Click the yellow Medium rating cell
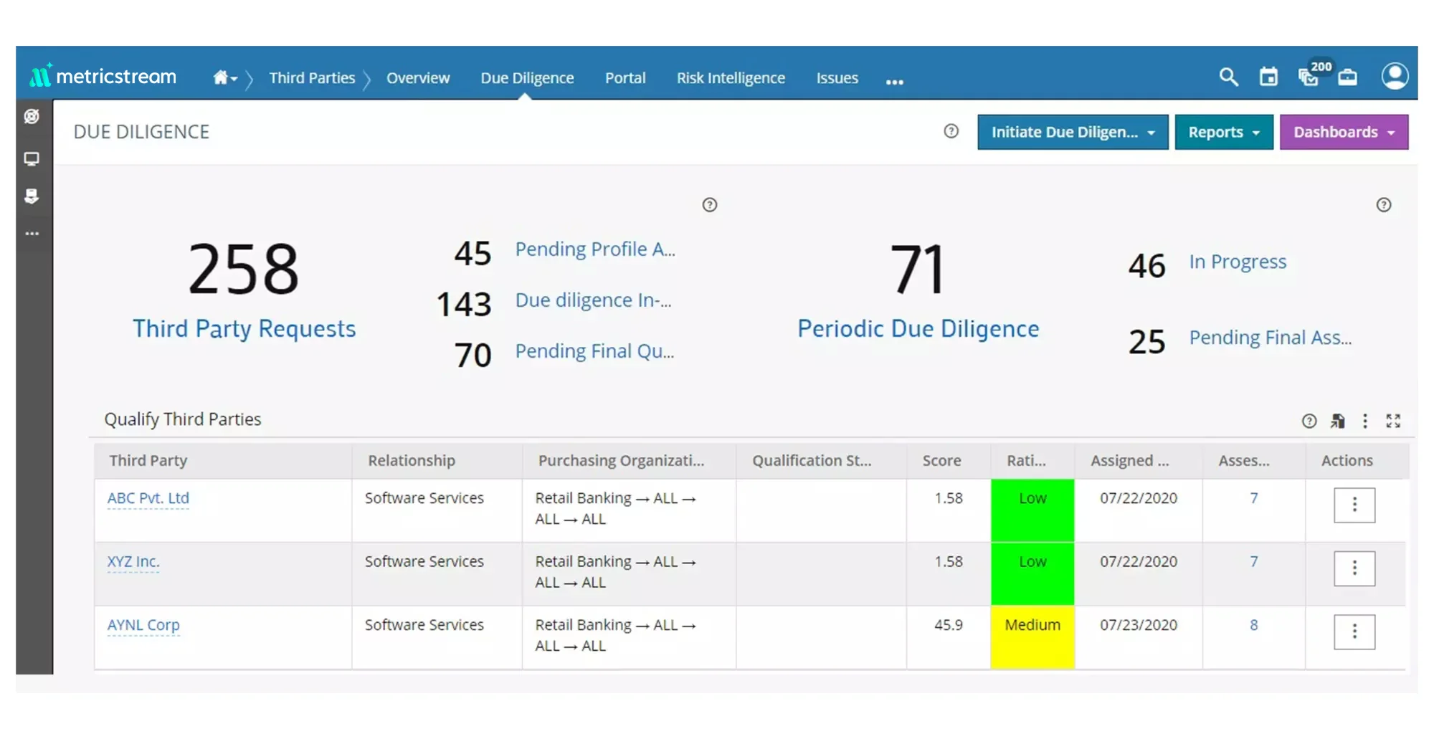This screenshot has width=1434, height=739. coord(1032,637)
